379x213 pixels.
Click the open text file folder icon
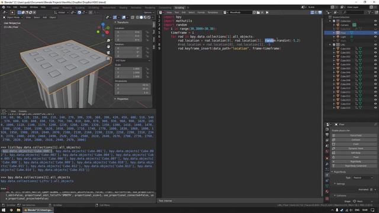click(x=258, y=12)
